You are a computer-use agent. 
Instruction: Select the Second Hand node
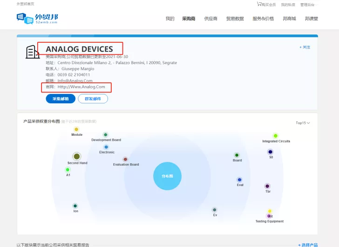[77, 156]
